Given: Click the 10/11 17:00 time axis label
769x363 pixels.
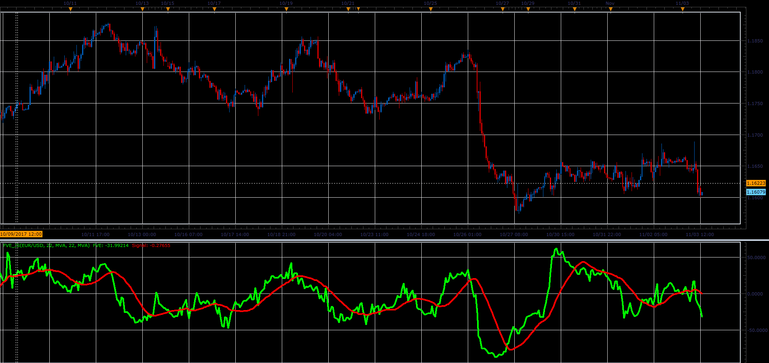Looking at the screenshot, I should click(95, 234).
